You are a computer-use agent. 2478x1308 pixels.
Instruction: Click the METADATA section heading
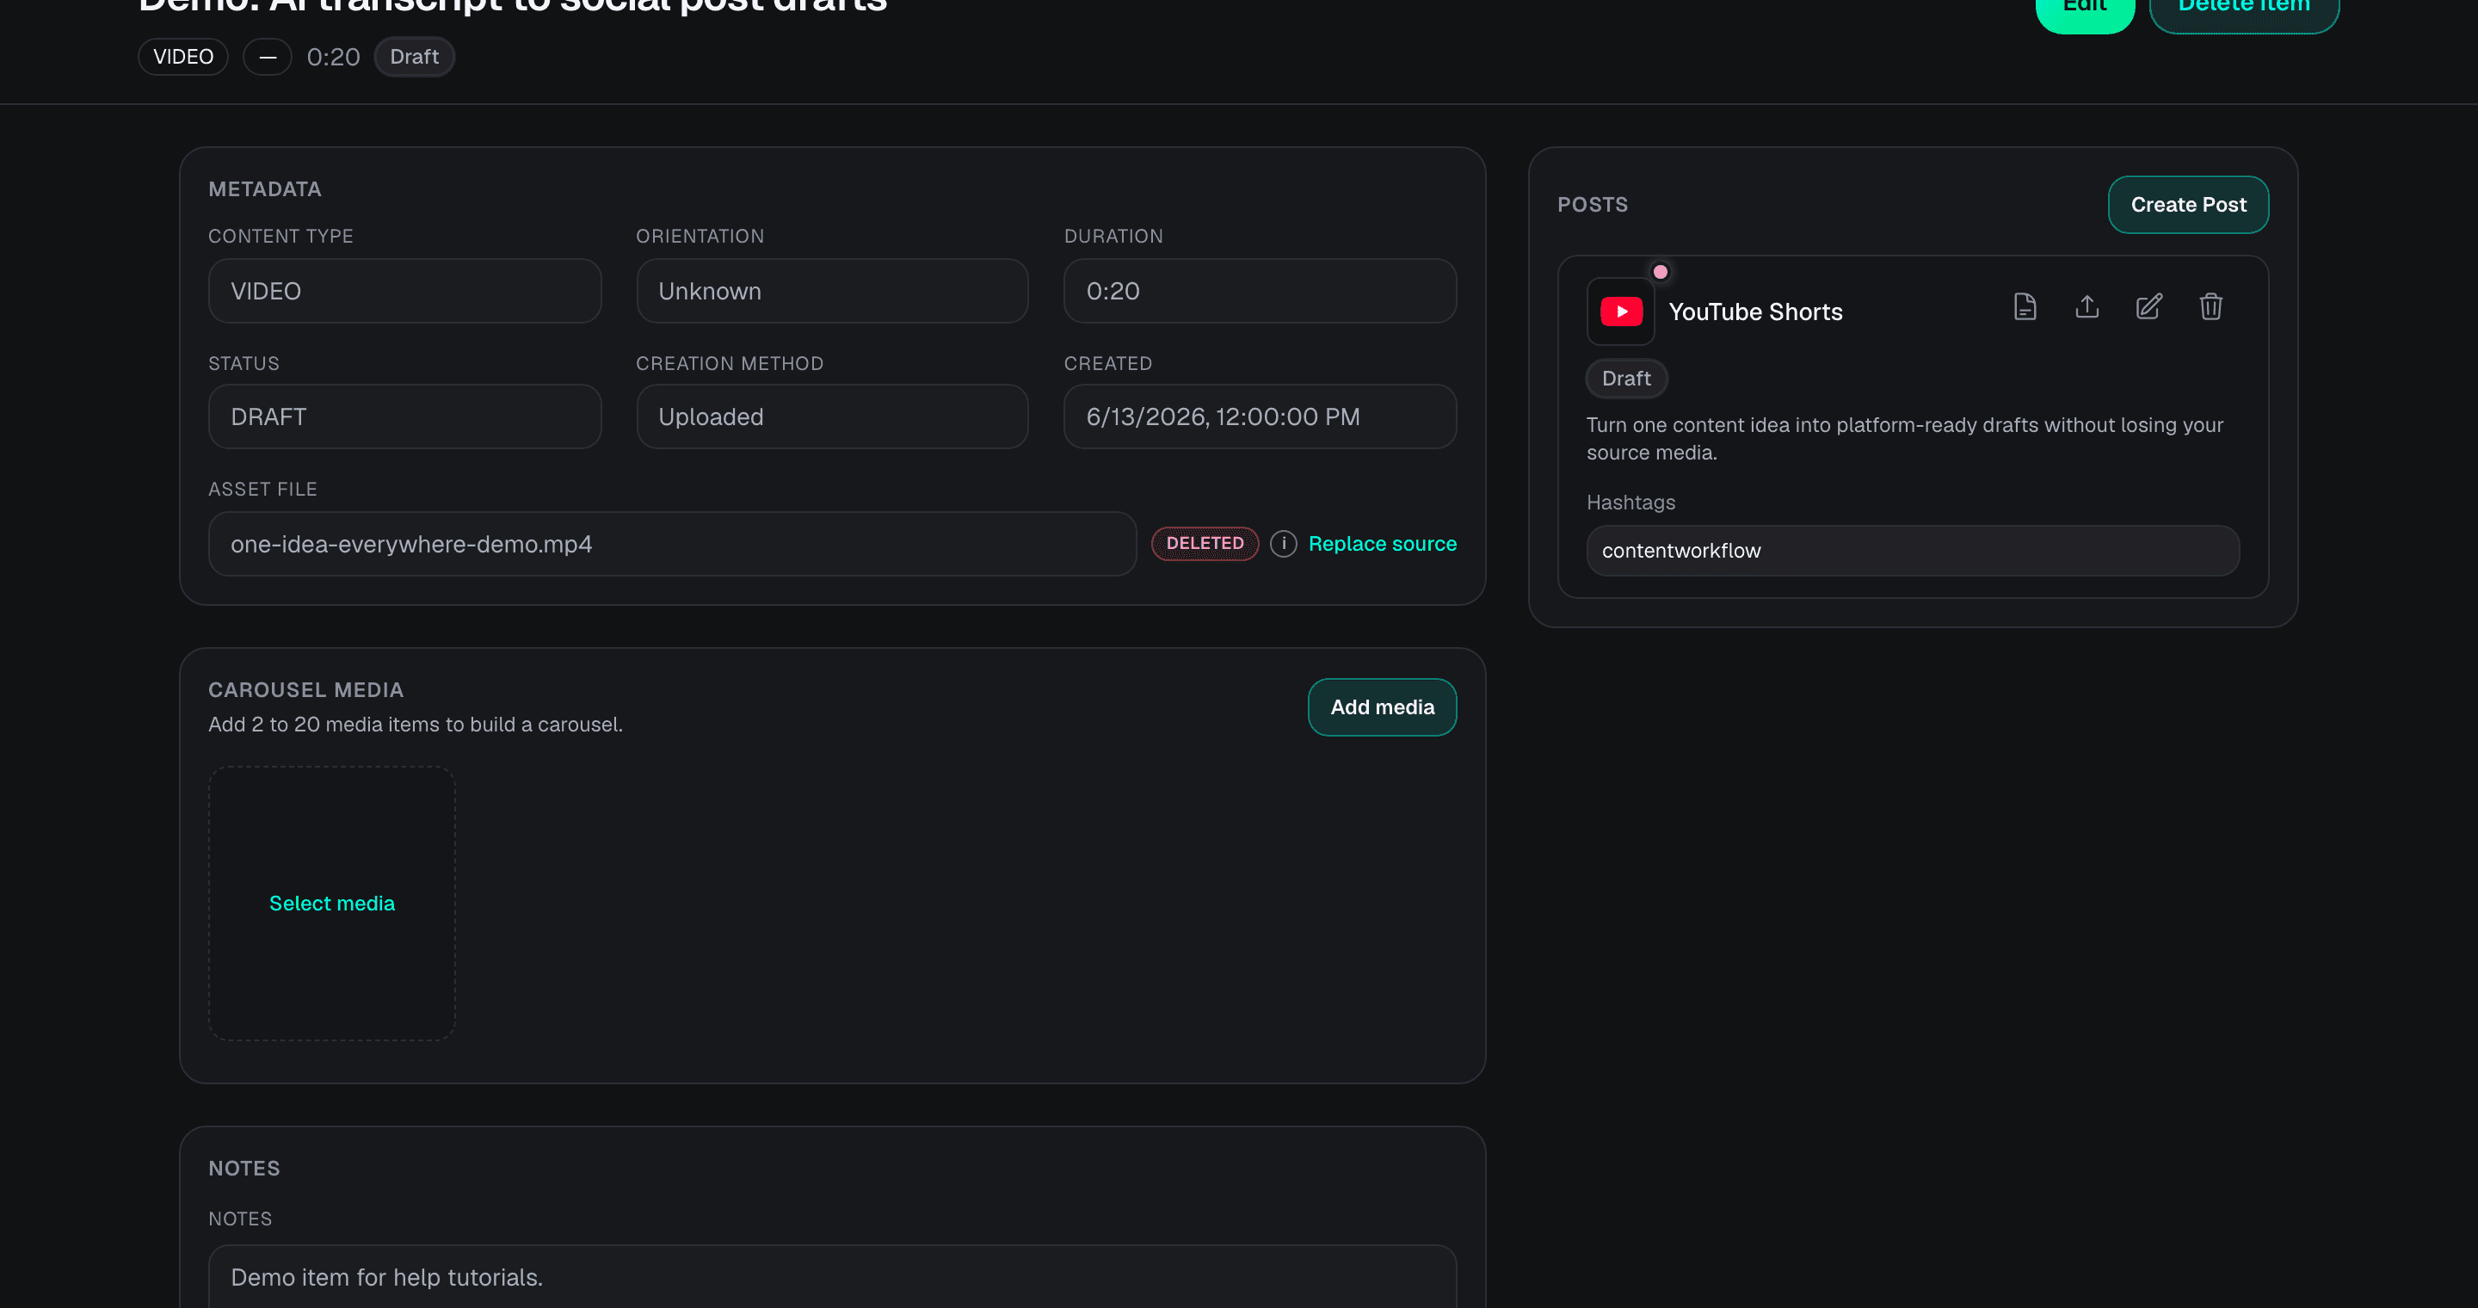coord(266,189)
